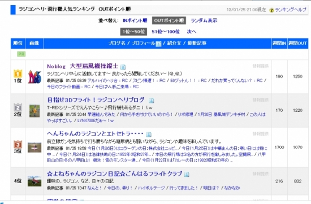The height and width of the screenshot is (204, 311).
Task: Open 目指せ3Dフライト！ラジコンヘリブログ link
Action: pyautogui.click(x=96, y=99)
